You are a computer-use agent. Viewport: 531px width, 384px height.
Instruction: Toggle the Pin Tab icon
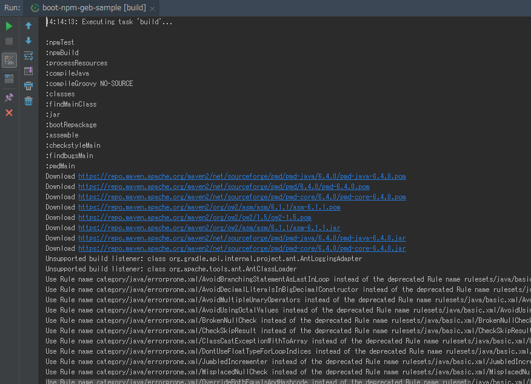[x=9, y=98]
